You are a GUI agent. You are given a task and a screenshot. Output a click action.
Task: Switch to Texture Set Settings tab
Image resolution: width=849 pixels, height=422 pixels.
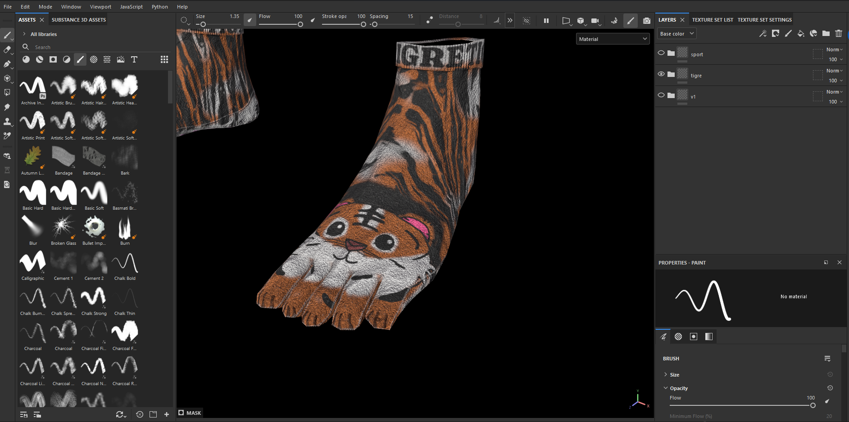tap(764, 20)
